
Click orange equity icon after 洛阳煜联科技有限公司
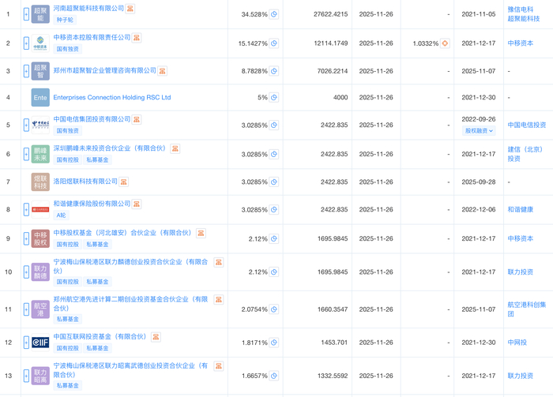[x=123, y=182]
